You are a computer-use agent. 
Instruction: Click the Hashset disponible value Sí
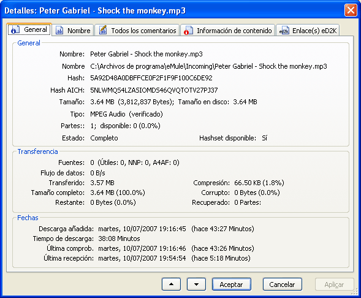tap(264, 138)
